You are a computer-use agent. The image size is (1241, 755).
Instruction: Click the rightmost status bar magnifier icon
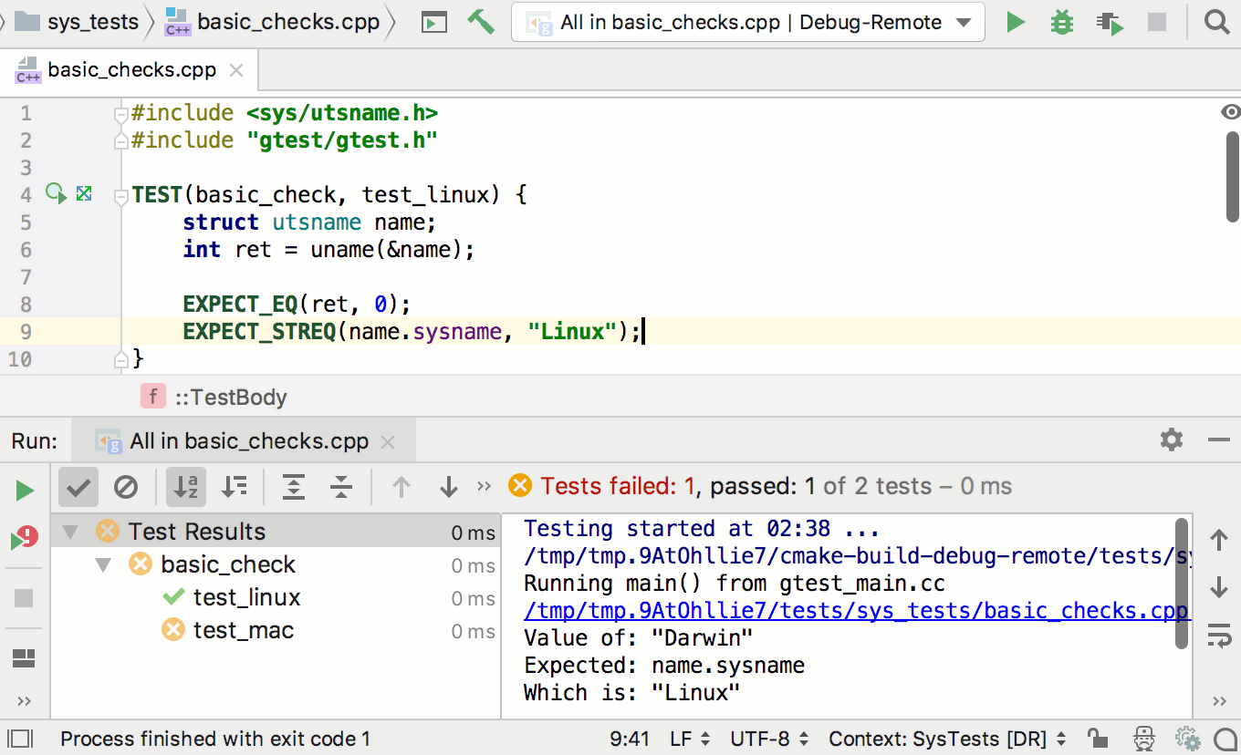[x=1226, y=738]
